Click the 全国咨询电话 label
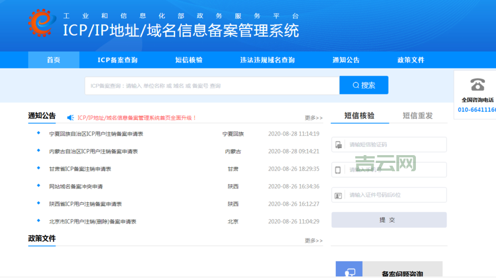 pos(477,100)
